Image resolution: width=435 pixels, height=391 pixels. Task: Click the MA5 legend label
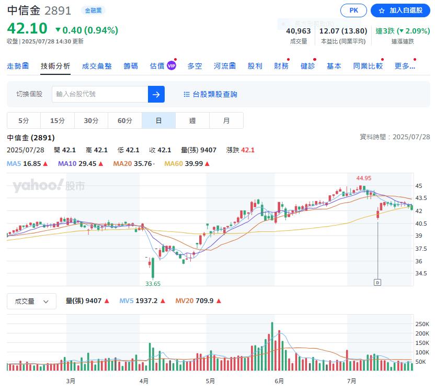click(x=14, y=163)
